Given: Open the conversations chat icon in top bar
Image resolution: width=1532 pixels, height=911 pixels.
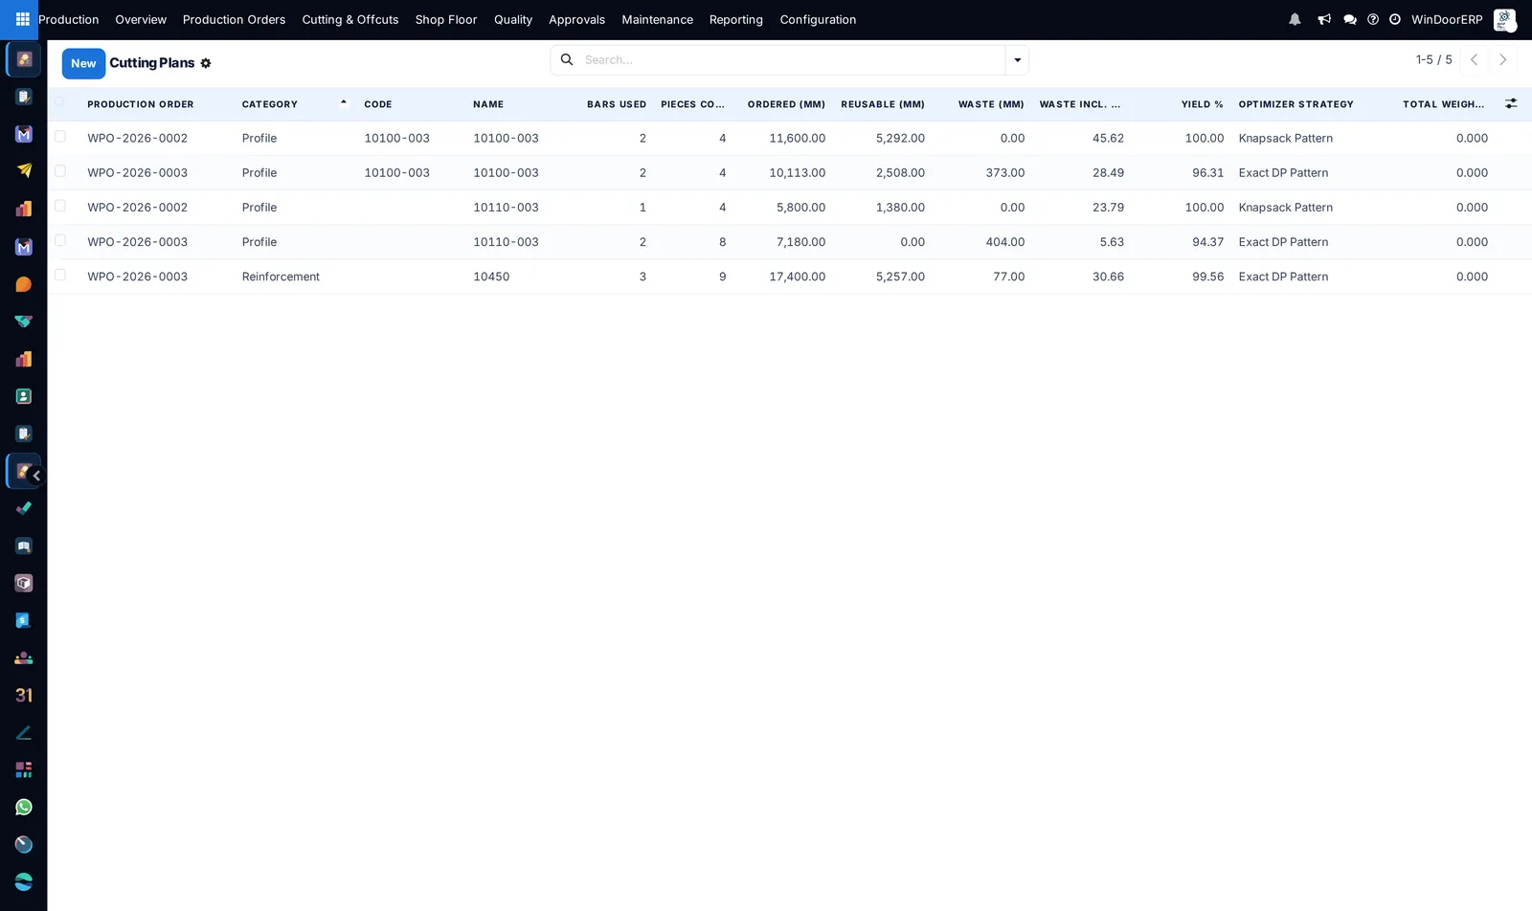Looking at the screenshot, I should point(1350,19).
